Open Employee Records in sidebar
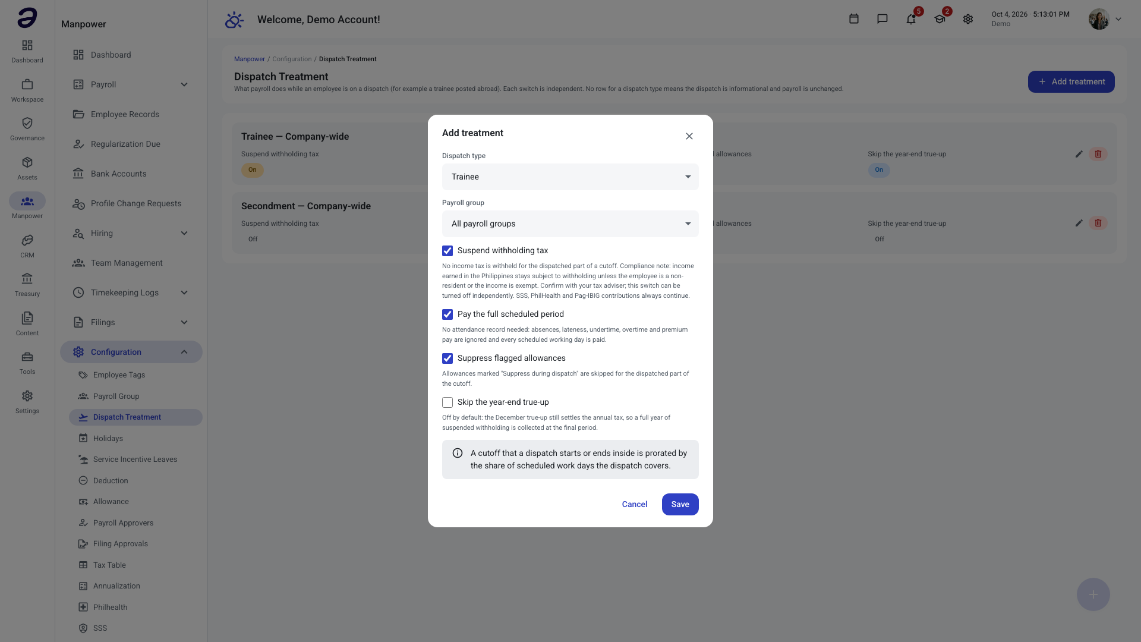 click(x=131, y=114)
